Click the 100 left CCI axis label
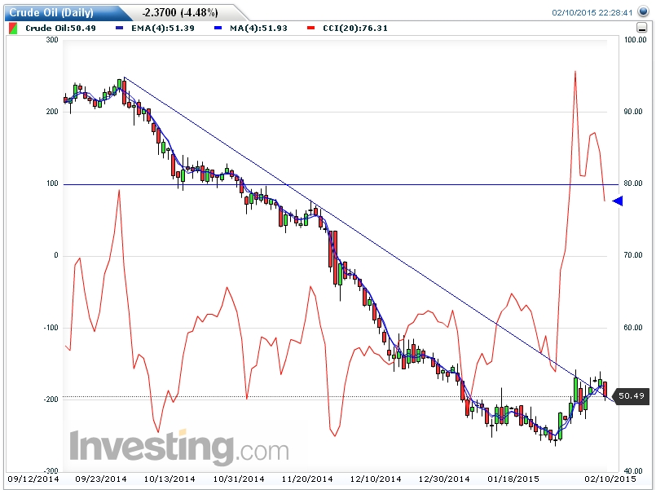 (x=52, y=183)
